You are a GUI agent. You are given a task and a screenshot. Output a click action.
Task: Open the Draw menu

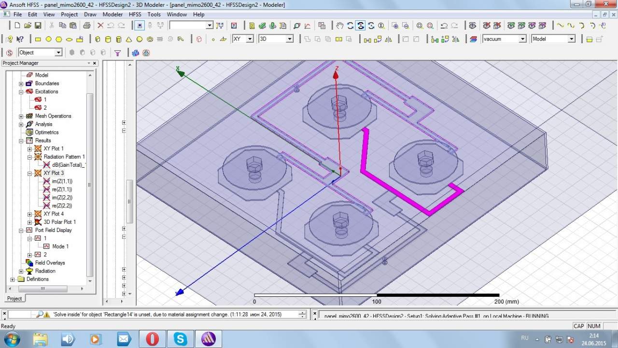[90, 14]
